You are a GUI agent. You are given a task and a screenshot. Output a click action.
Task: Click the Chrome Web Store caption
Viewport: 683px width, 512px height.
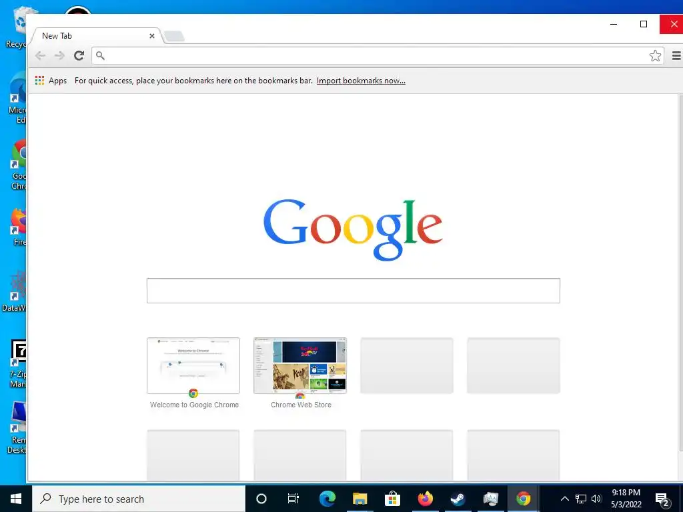301,405
